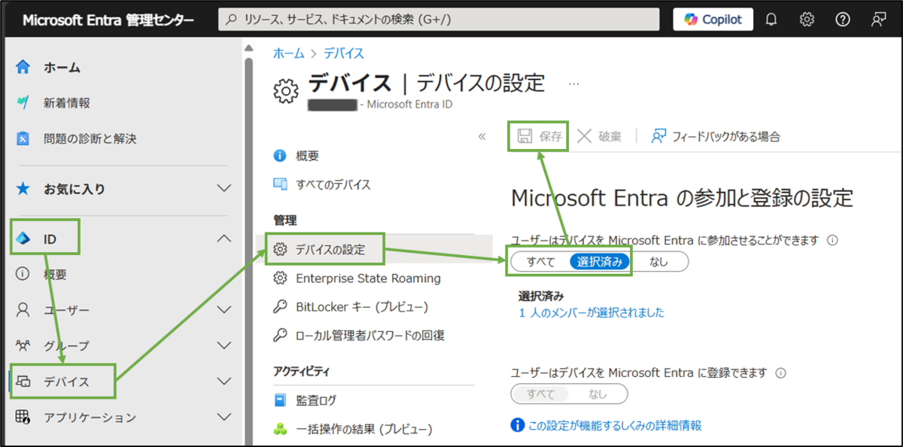
Task: Click the ユーザー person icon
Action: point(23,309)
